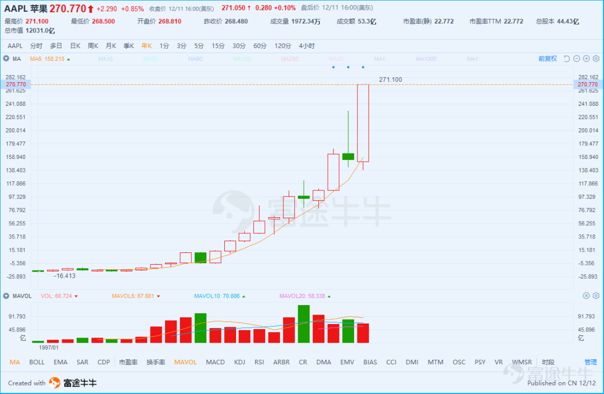Screen dimensions: 604x394
Task: Open the 前复权 adjustment dropdown
Action: point(548,59)
